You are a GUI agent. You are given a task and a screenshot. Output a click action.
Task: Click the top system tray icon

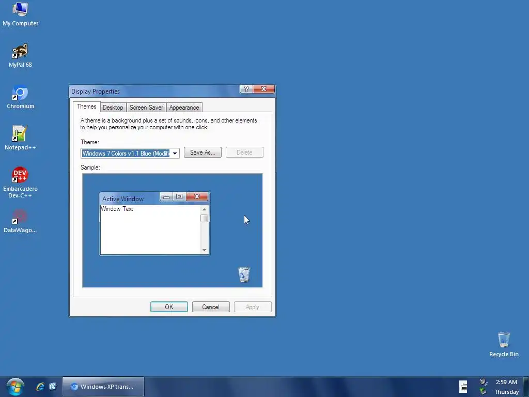[x=484, y=382]
